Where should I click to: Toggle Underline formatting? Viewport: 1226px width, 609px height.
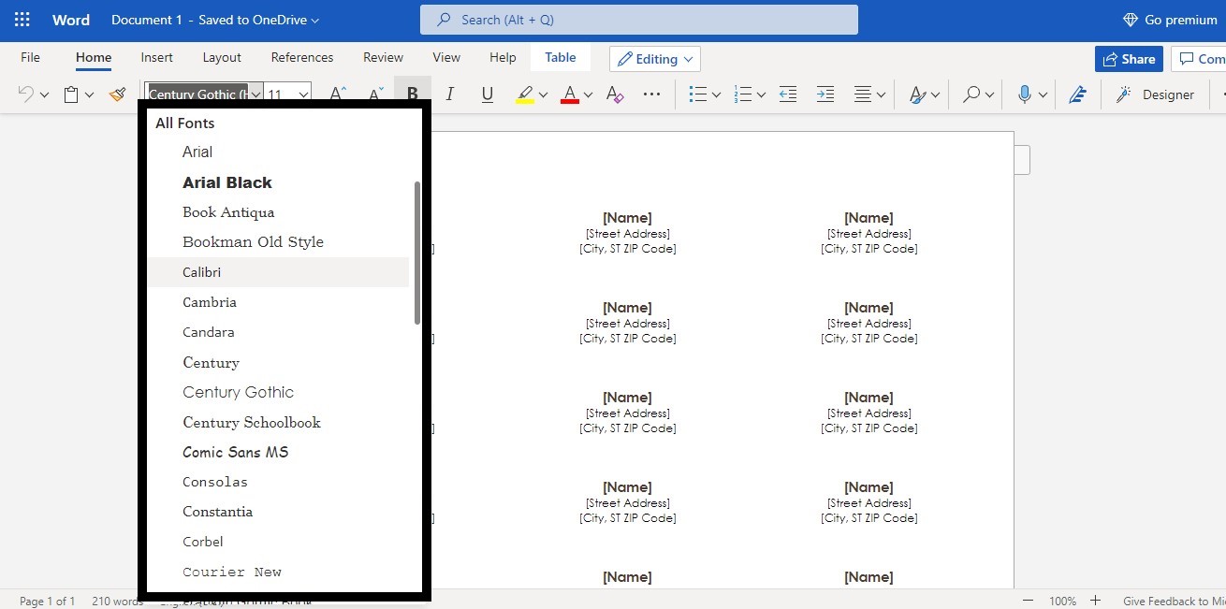pos(487,94)
